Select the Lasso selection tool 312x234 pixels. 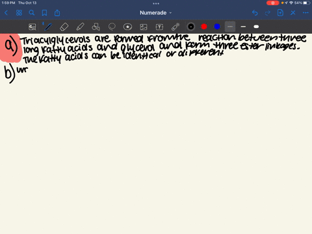[x=112, y=27]
